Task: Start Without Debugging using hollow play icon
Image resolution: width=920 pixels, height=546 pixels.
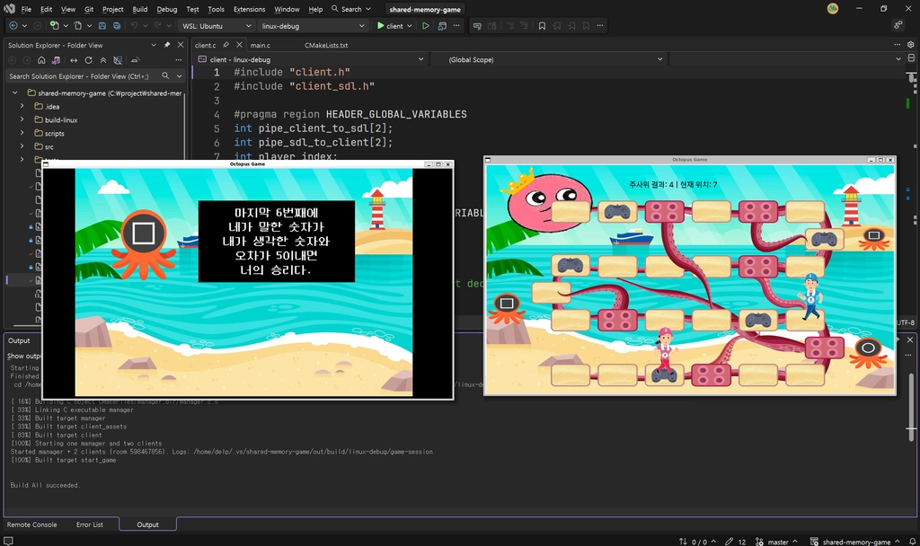Action: pos(426,26)
